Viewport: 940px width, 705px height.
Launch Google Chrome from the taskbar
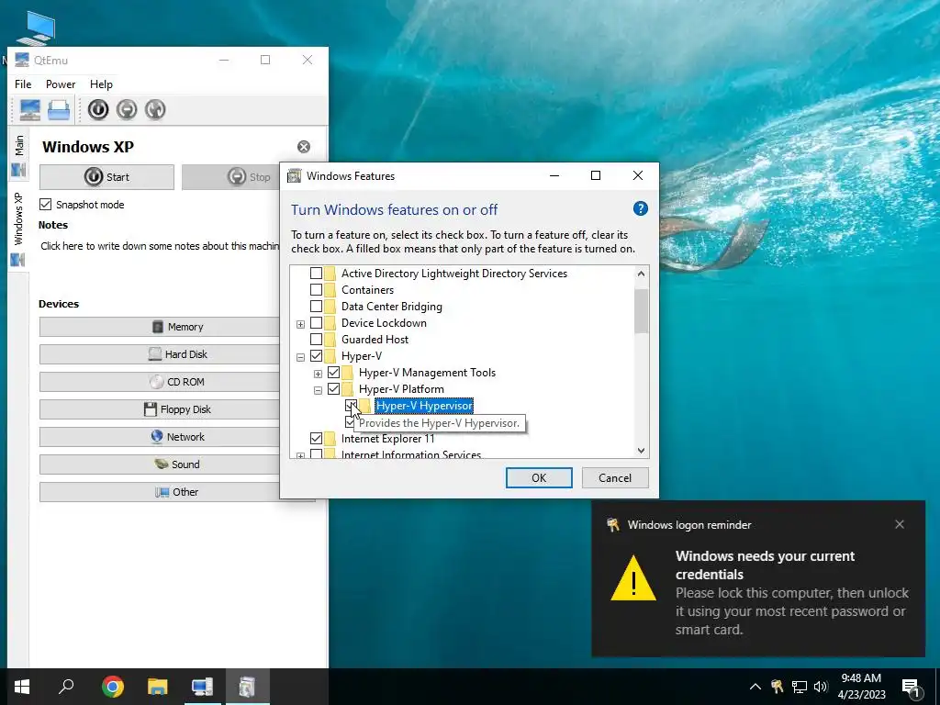[113, 687]
